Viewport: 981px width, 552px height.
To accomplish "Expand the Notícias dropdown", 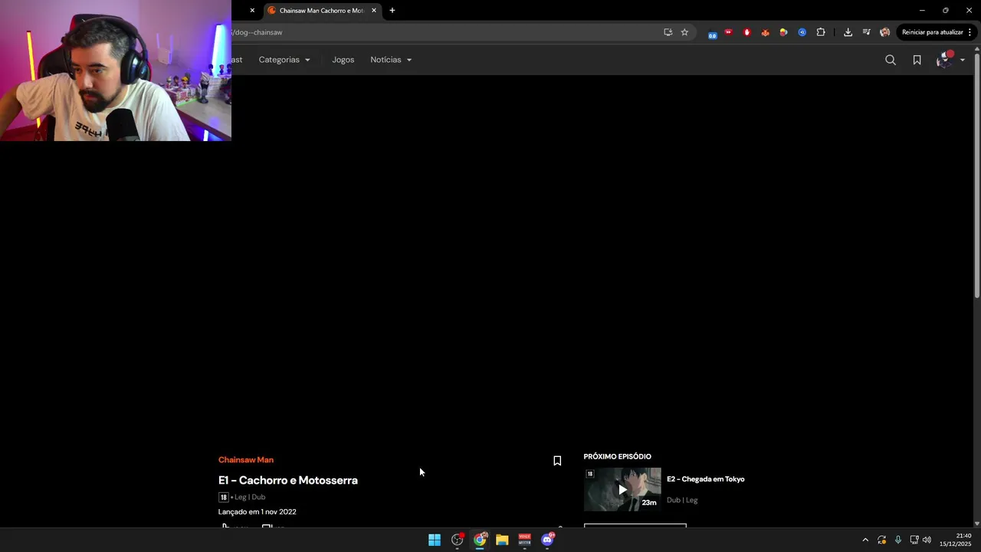I will click(x=391, y=60).
